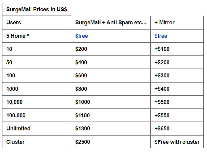Select the 1000 users row label

[x=12, y=89]
